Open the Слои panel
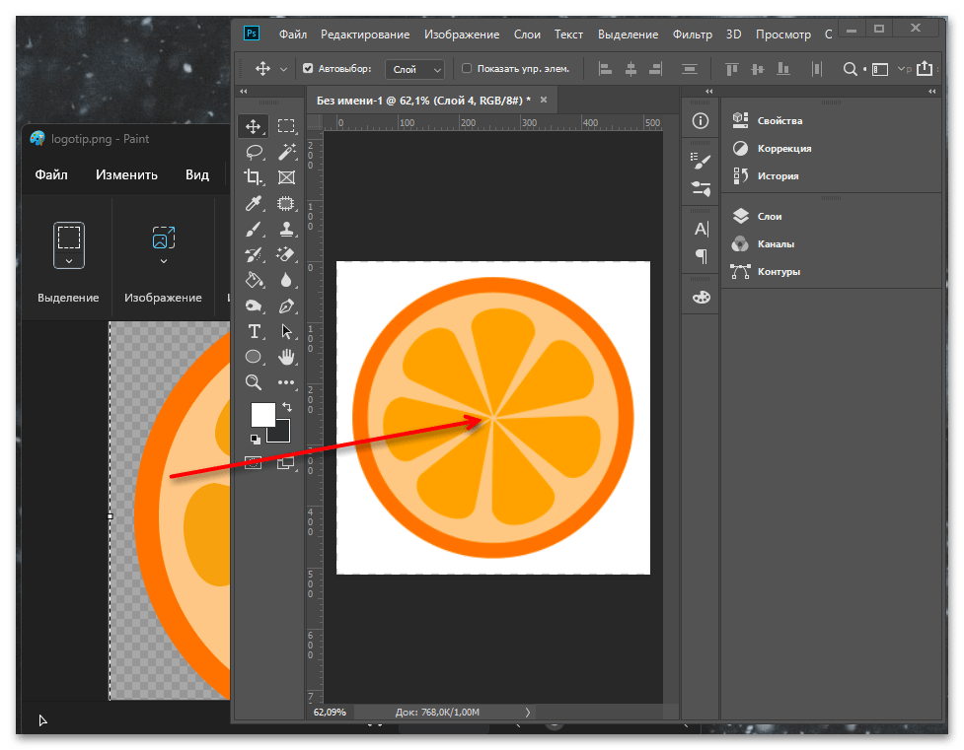Screen dimensions: 964x750 pyautogui.click(x=769, y=216)
